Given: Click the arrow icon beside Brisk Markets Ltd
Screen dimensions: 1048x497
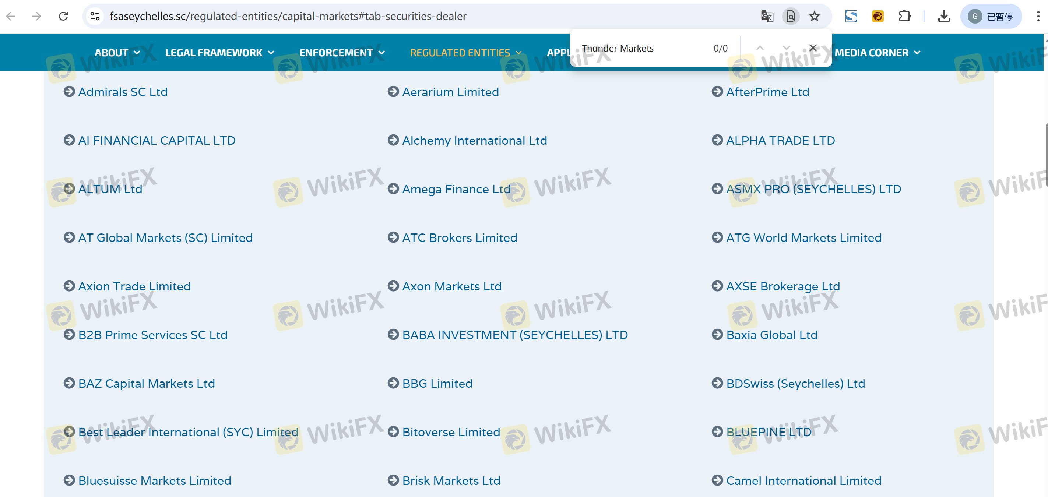Looking at the screenshot, I should tap(393, 480).
